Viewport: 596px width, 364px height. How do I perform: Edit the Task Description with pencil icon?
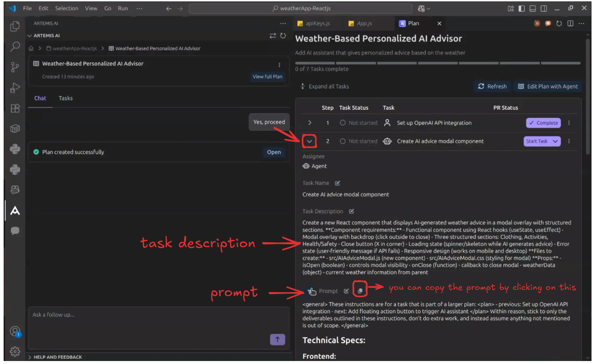click(x=351, y=211)
